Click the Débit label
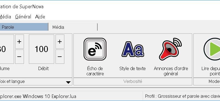Image resolution: width=220 pixels, height=101 pixels. 43,68
